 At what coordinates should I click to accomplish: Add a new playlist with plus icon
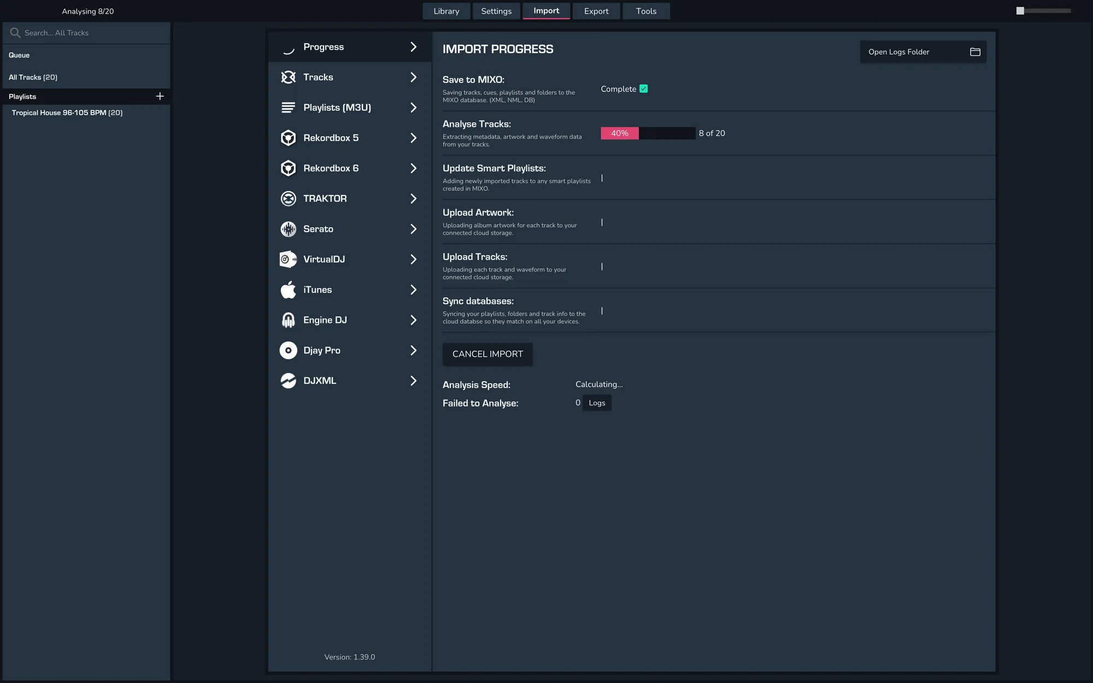click(160, 96)
